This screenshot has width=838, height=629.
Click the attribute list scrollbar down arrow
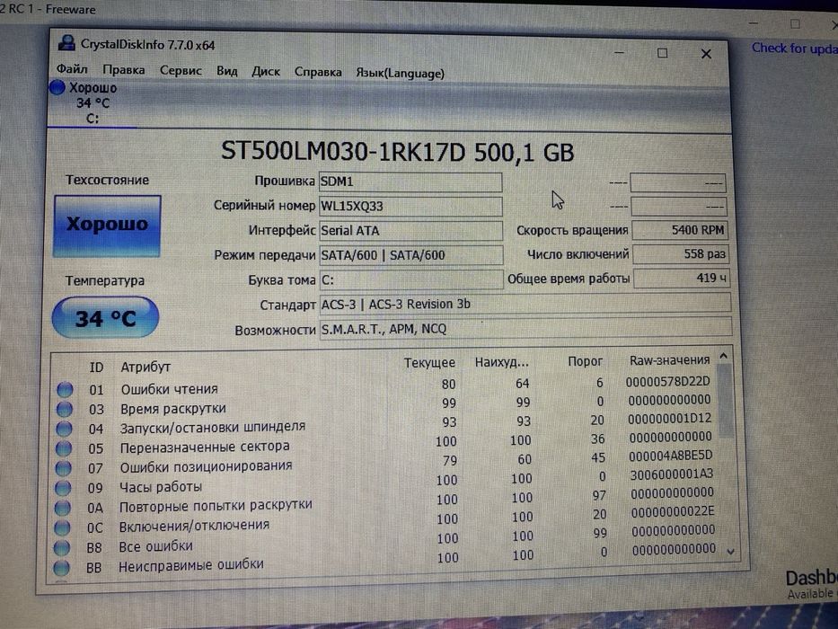point(730,552)
